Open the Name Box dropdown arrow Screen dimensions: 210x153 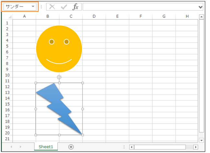pos(33,7)
